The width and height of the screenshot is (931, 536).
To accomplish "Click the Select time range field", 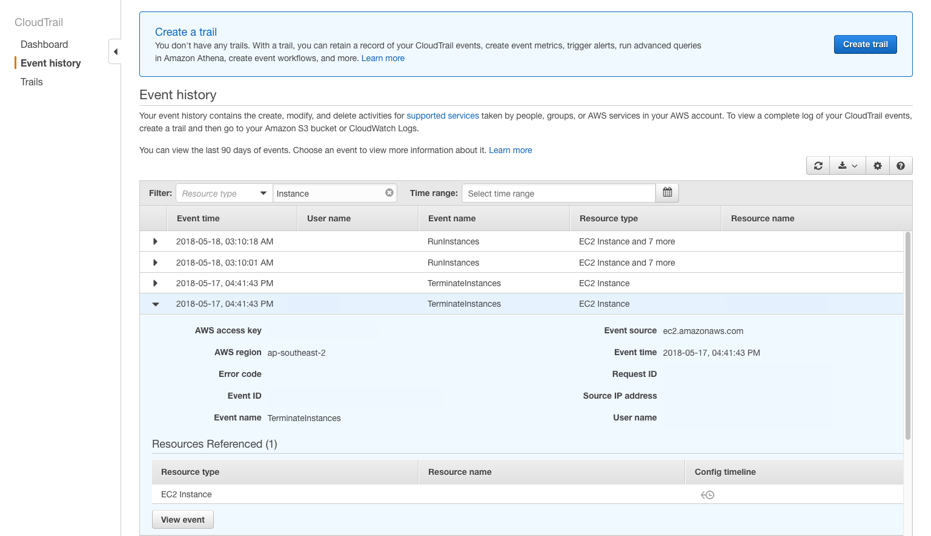I will click(558, 194).
